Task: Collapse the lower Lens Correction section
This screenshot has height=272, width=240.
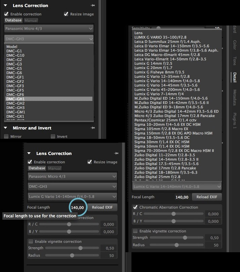Action: tap(29, 153)
